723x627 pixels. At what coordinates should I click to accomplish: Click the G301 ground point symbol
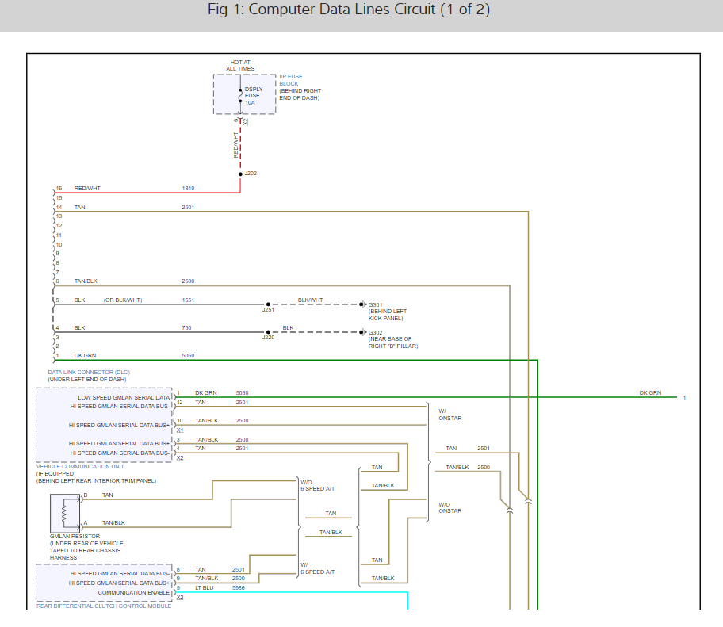pos(362,304)
